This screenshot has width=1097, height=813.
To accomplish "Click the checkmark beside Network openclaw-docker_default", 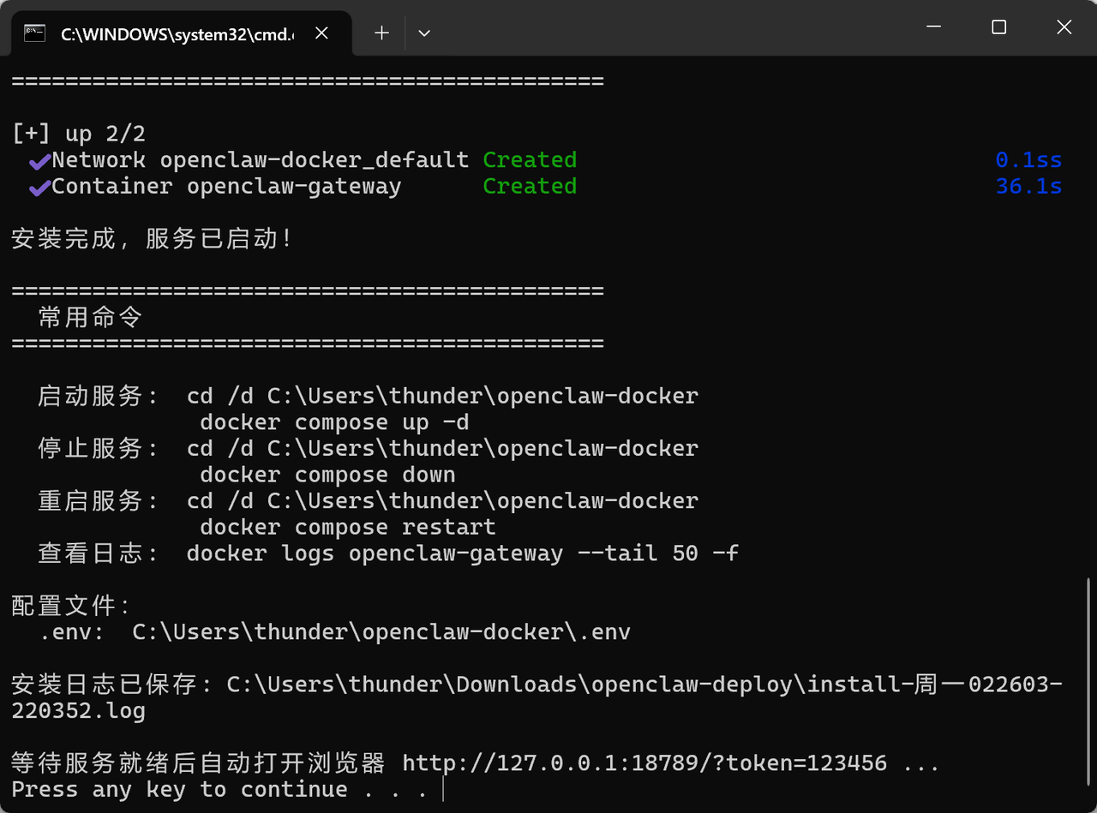I will pyautogui.click(x=39, y=161).
